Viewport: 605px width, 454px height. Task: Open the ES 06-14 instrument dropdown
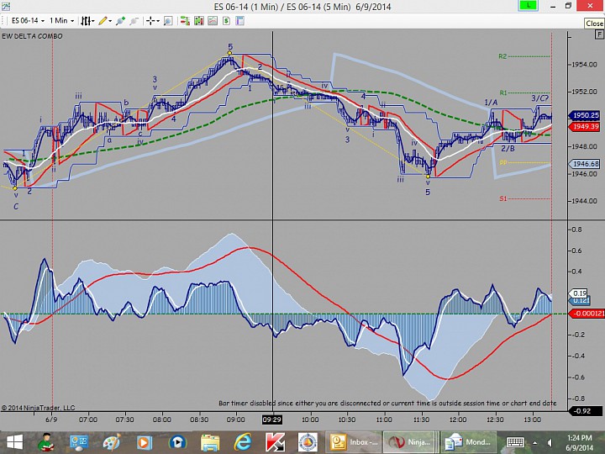[x=28, y=20]
